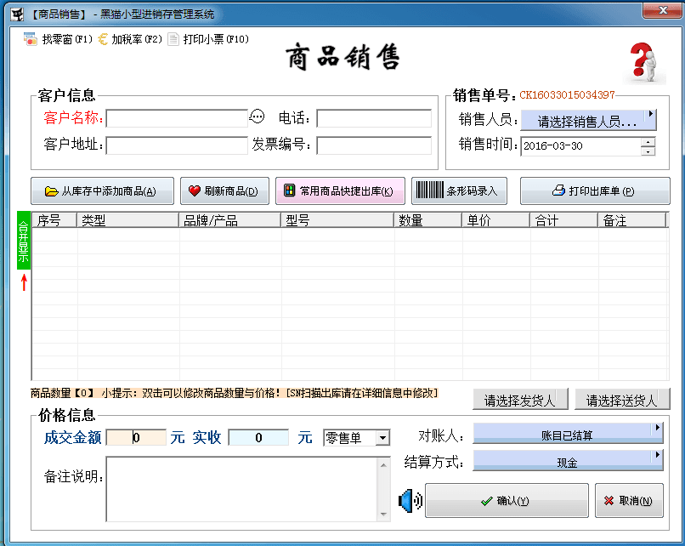Click the 找零窗 (F1) toolbar icon
Viewport: 685px width, 546px height.
point(31,39)
